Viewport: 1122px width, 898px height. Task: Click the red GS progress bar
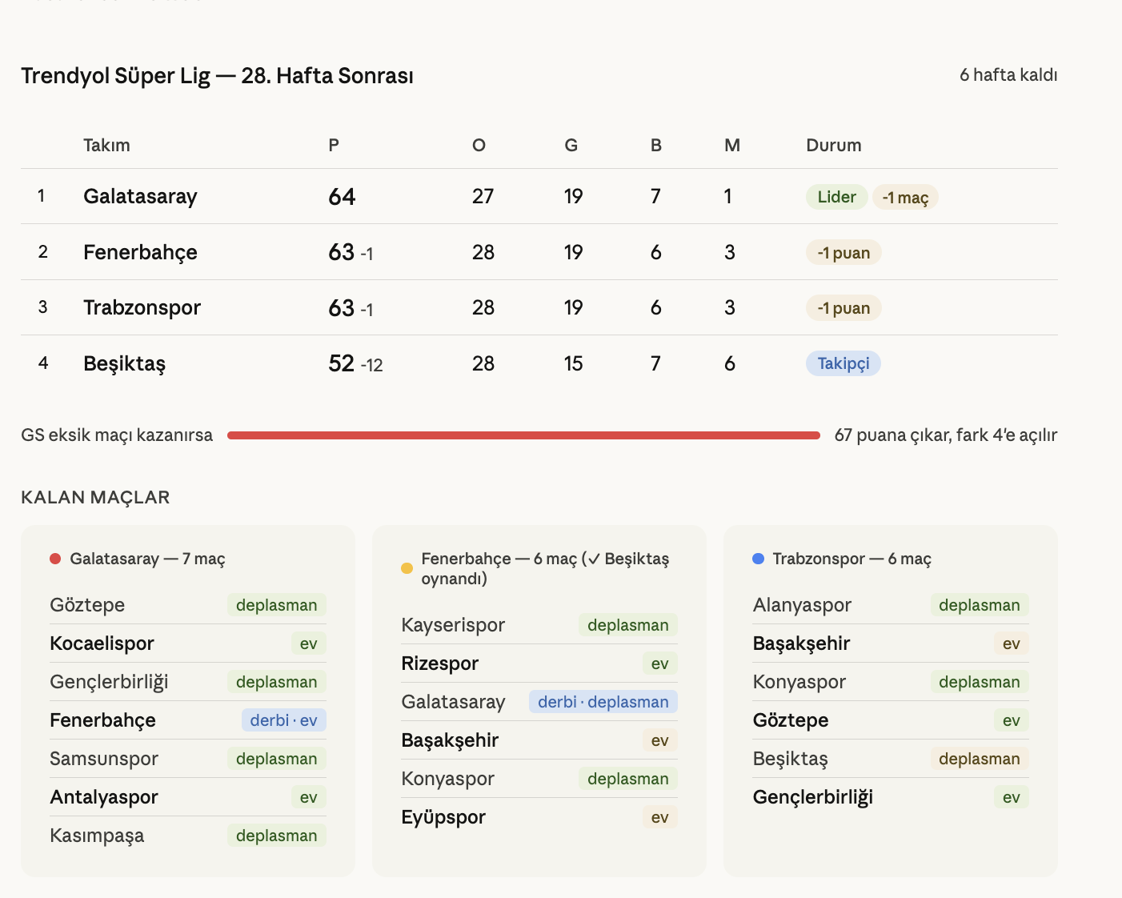523,435
